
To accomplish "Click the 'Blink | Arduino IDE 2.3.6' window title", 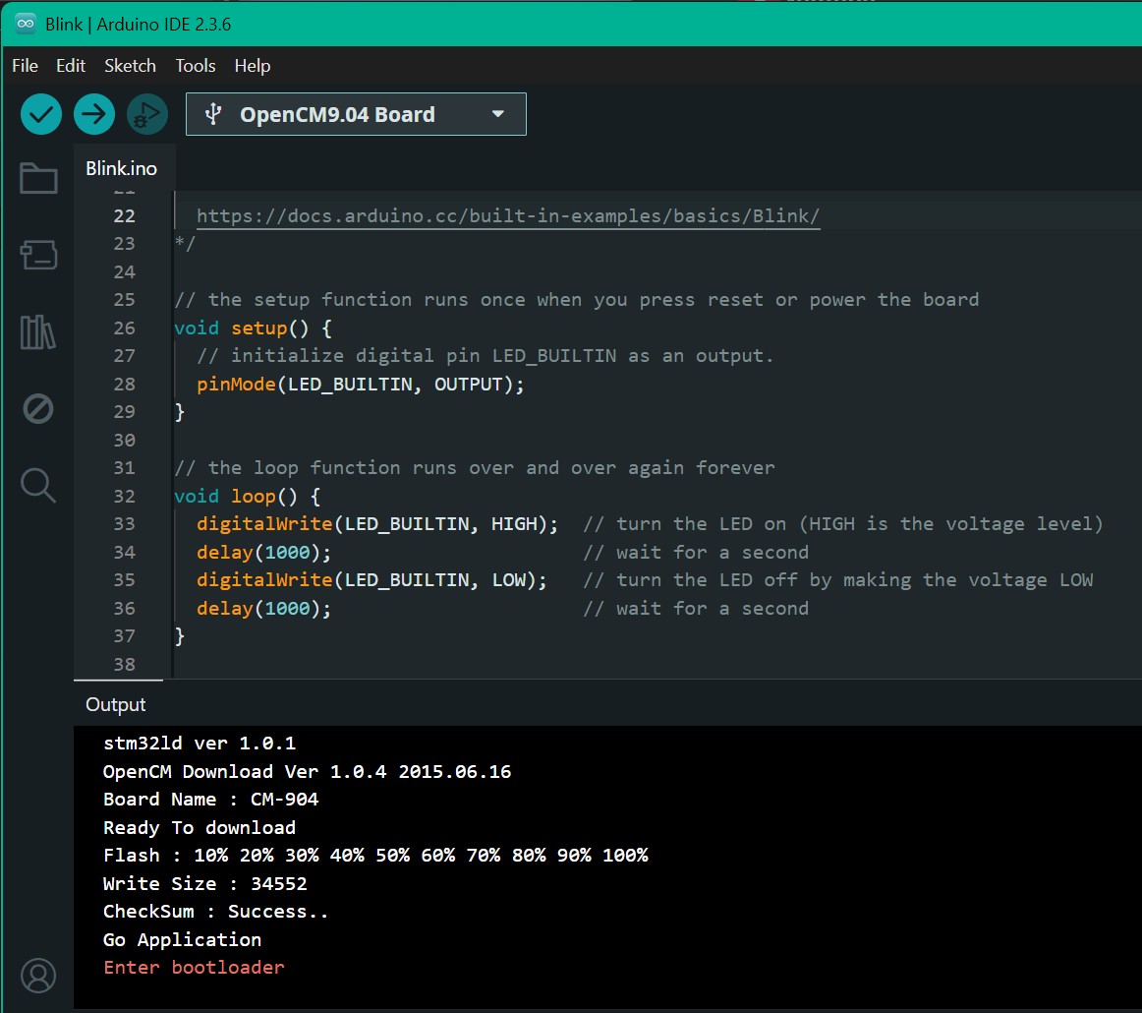I will pyautogui.click(x=138, y=24).
